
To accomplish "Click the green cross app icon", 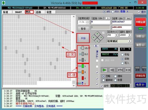I will point(4,3).
